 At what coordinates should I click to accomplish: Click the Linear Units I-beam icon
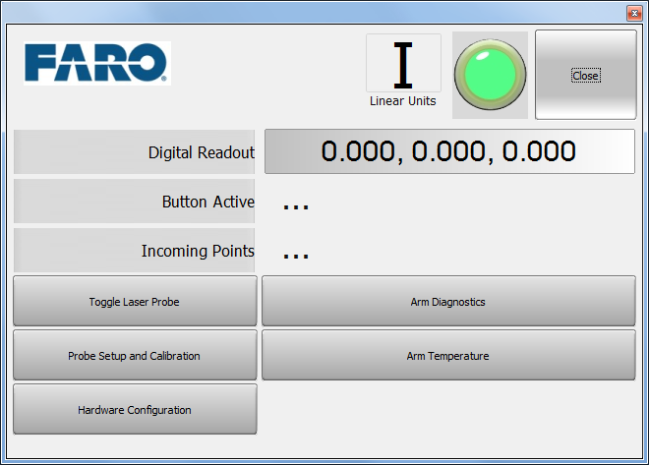402,65
